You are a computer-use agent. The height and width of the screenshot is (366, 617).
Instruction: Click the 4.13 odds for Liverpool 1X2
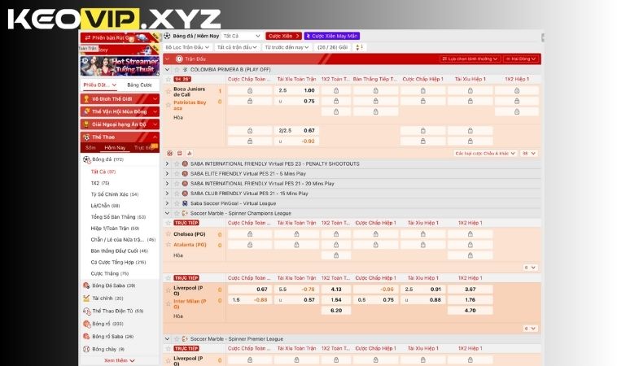pos(336,289)
